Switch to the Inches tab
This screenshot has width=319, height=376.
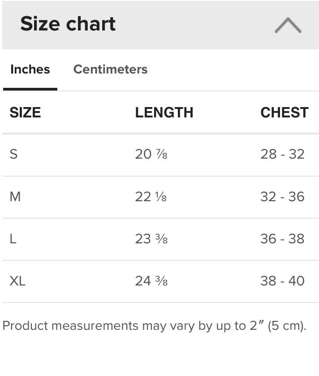click(x=30, y=69)
